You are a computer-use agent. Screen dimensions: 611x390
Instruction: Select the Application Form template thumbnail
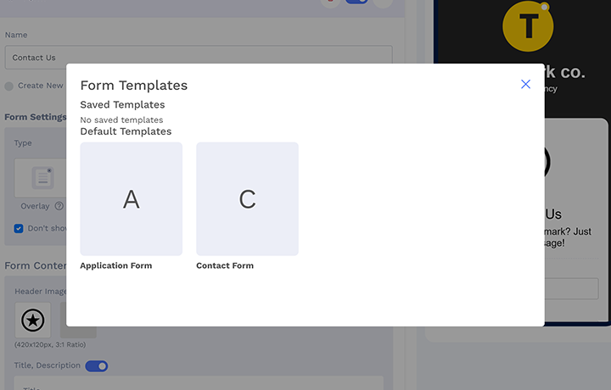131,198
